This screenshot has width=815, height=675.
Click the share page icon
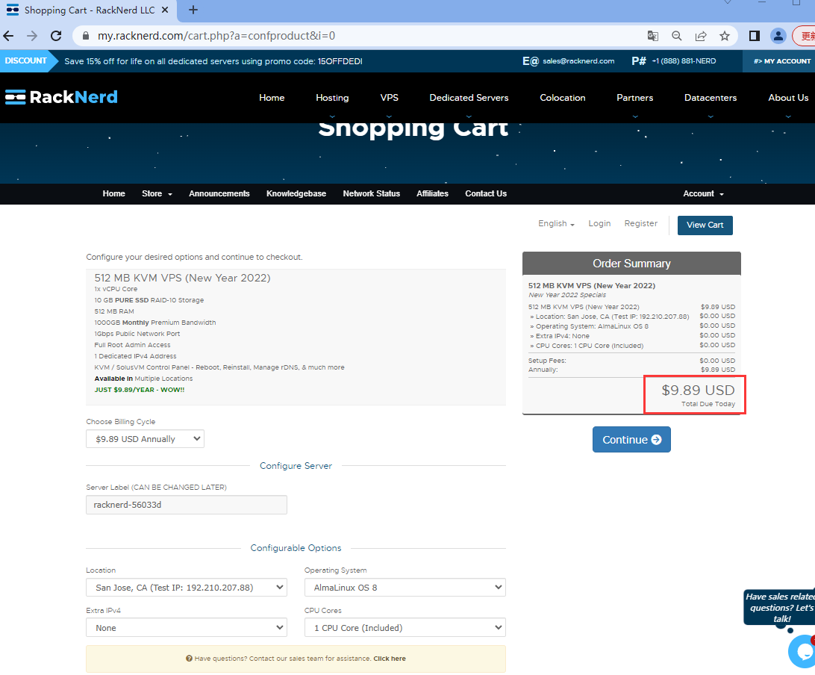tap(701, 36)
